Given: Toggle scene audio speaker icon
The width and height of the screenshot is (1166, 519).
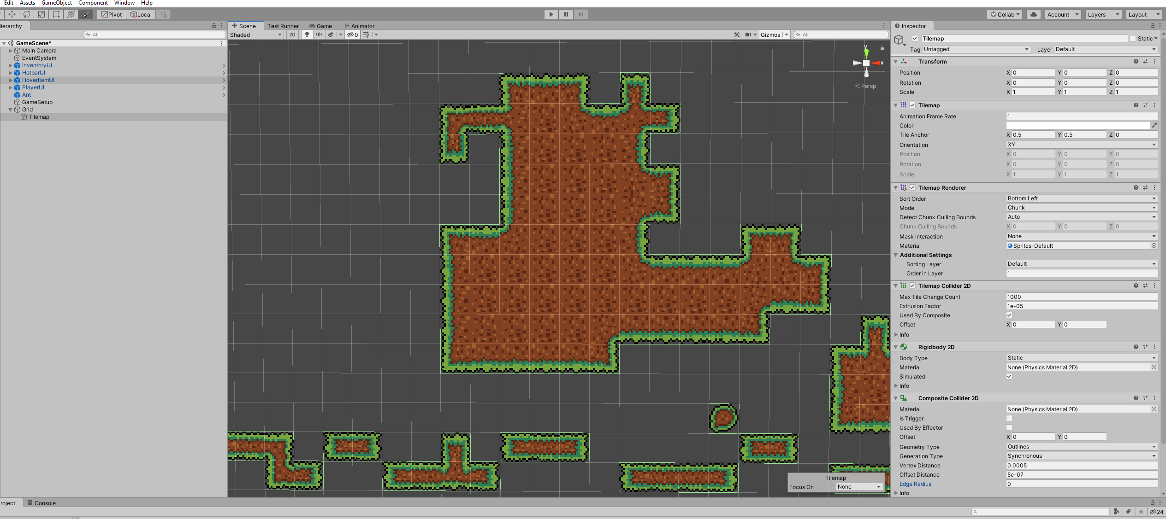Looking at the screenshot, I should click(x=319, y=35).
